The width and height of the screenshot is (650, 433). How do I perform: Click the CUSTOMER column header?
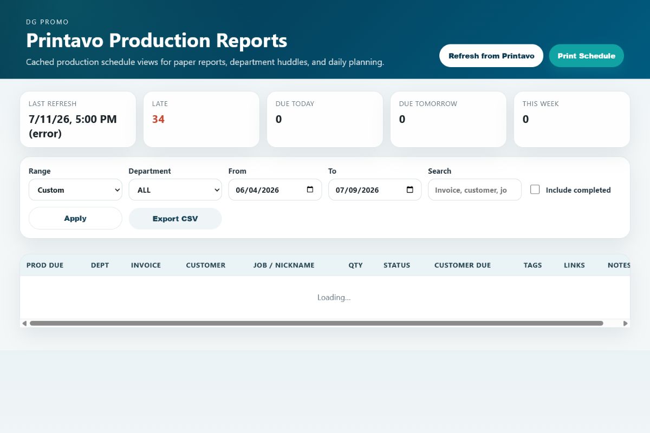click(206, 265)
